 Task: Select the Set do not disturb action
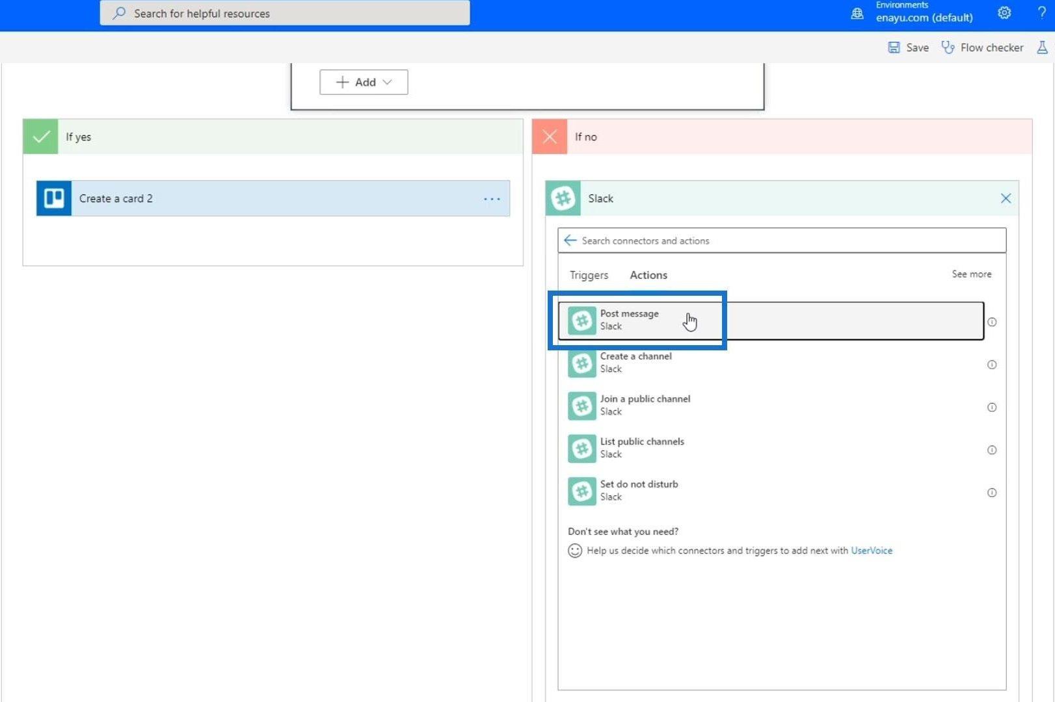point(771,491)
